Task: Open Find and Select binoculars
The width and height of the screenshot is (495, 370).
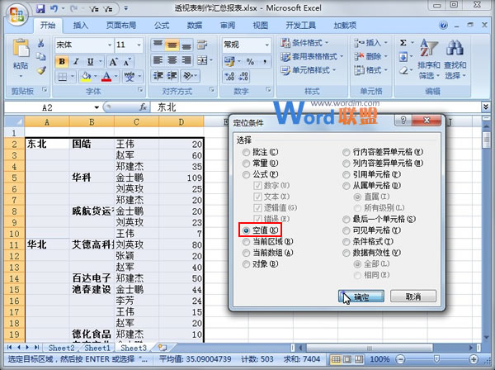Action: point(455,59)
